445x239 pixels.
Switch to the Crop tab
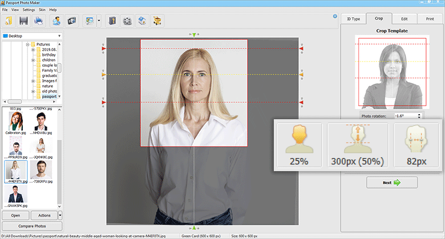point(379,18)
